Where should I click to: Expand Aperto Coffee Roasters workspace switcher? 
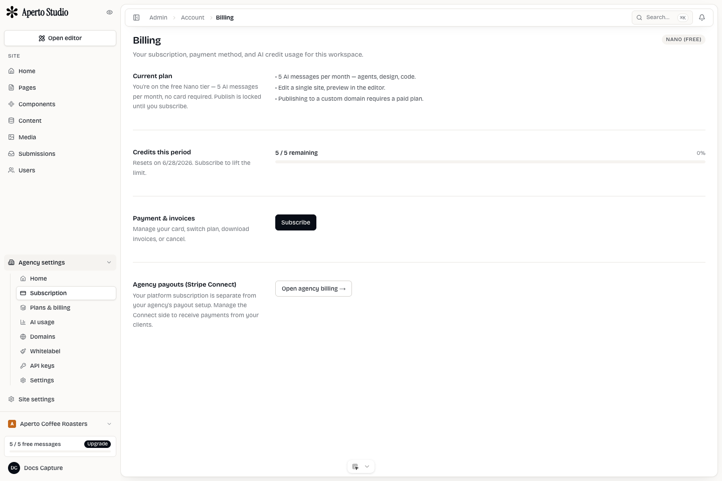(x=60, y=424)
